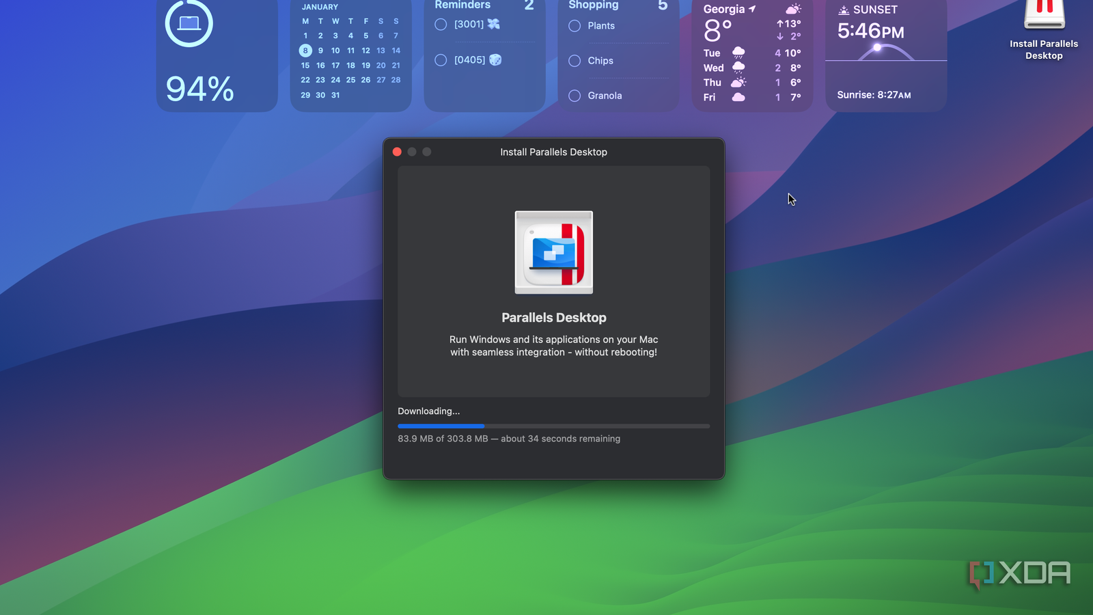Open the Shopping list widget title

click(x=594, y=5)
